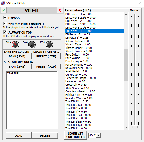Select Trim DB 5'1/3 parameter
Screen dimensions: 144x142
coord(94,105)
